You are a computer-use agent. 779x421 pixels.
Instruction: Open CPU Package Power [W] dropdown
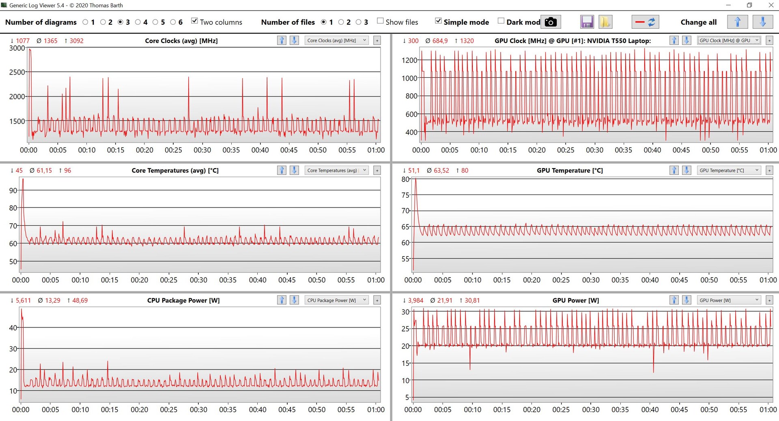pos(337,300)
